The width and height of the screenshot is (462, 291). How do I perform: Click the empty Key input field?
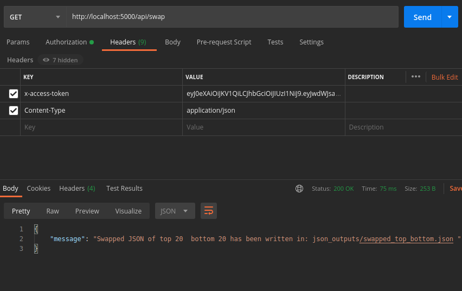pyautogui.click(x=101, y=127)
